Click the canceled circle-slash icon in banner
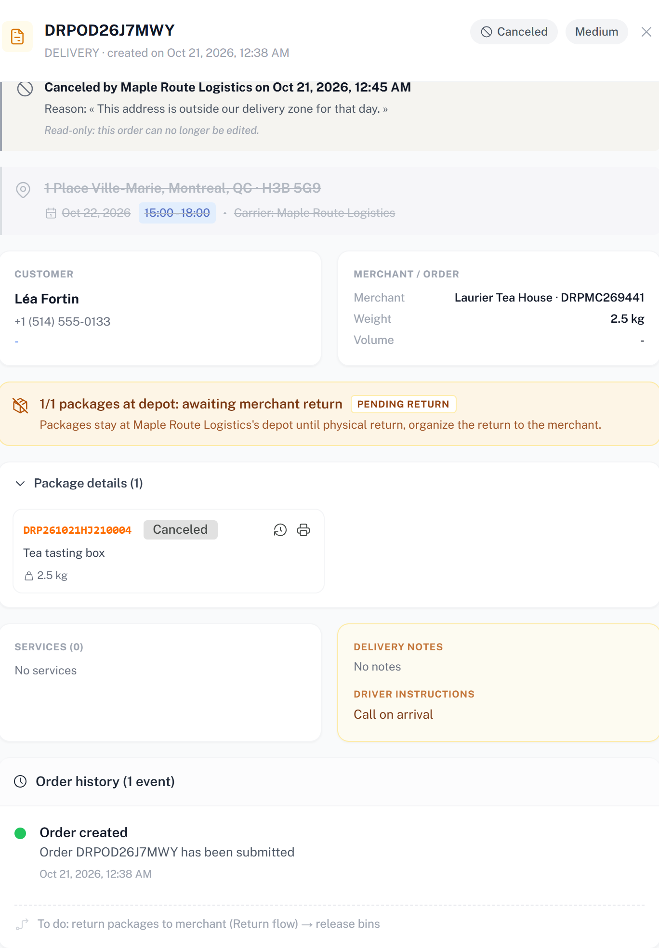This screenshot has width=659, height=948. (x=25, y=89)
